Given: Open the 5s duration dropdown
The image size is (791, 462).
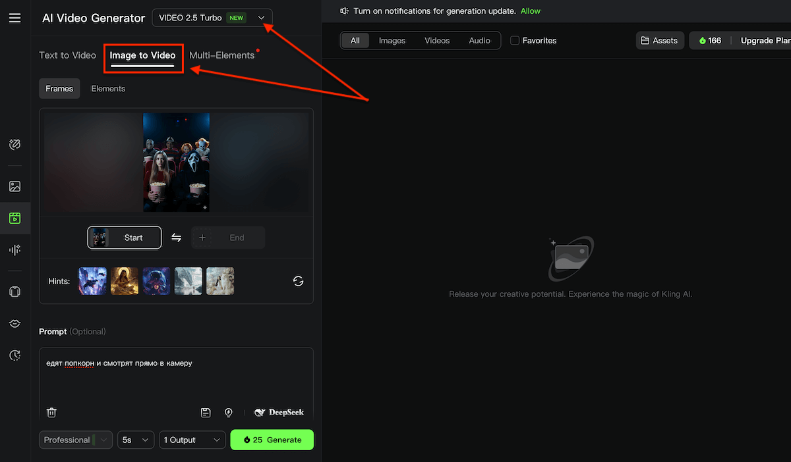Looking at the screenshot, I should [136, 440].
